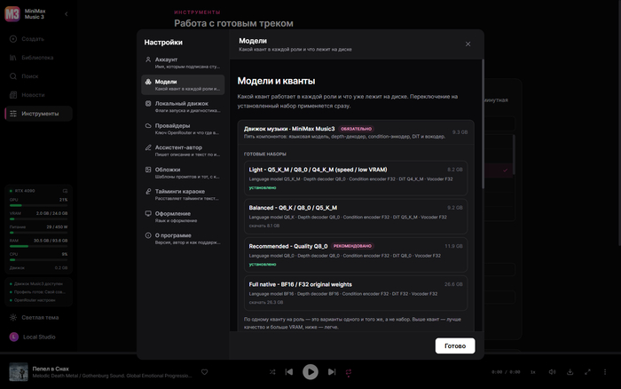The height and width of the screenshot is (389, 621).
Task: Click the Ассистент-автор pen icon
Action: [148, 147]
